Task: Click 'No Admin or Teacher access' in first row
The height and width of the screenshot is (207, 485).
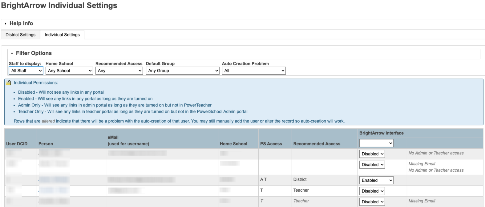Action: tap(436, 153)
